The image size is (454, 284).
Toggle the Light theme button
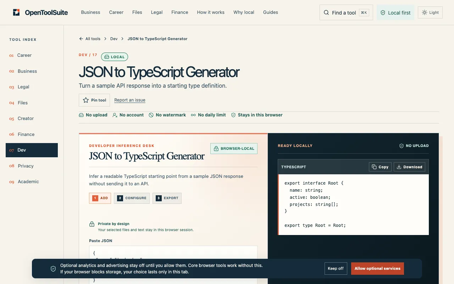[430, 12]
